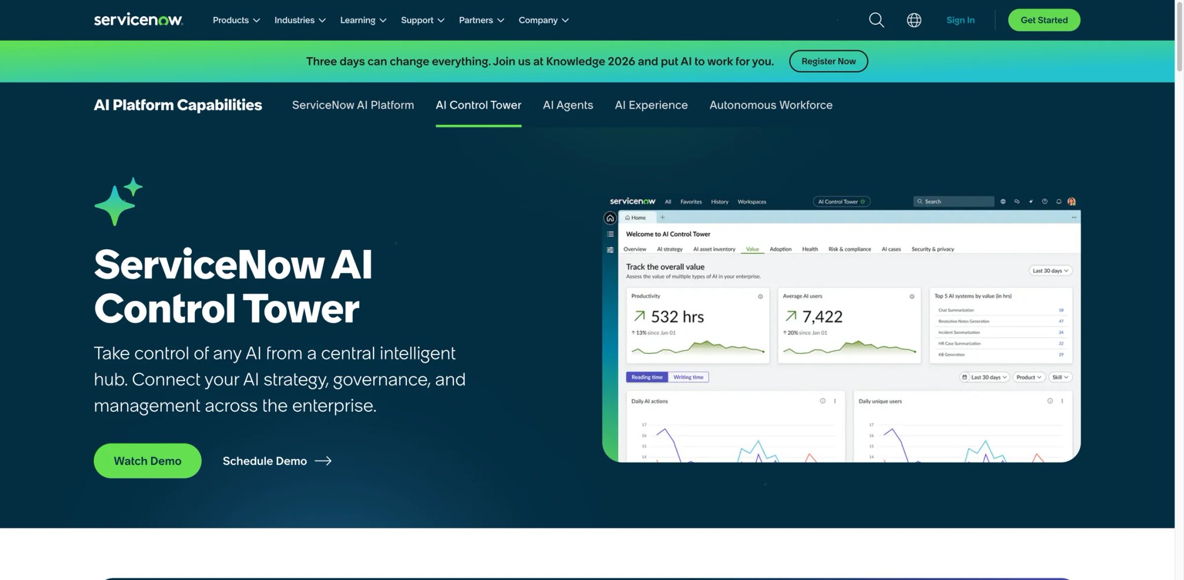Expand the Partners menu
This screenshot has width=1184, height=580.
482,20
